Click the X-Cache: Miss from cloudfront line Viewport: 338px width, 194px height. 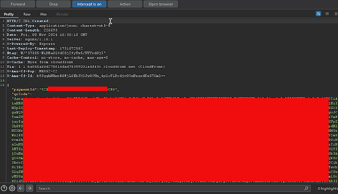tap(40, 62)
